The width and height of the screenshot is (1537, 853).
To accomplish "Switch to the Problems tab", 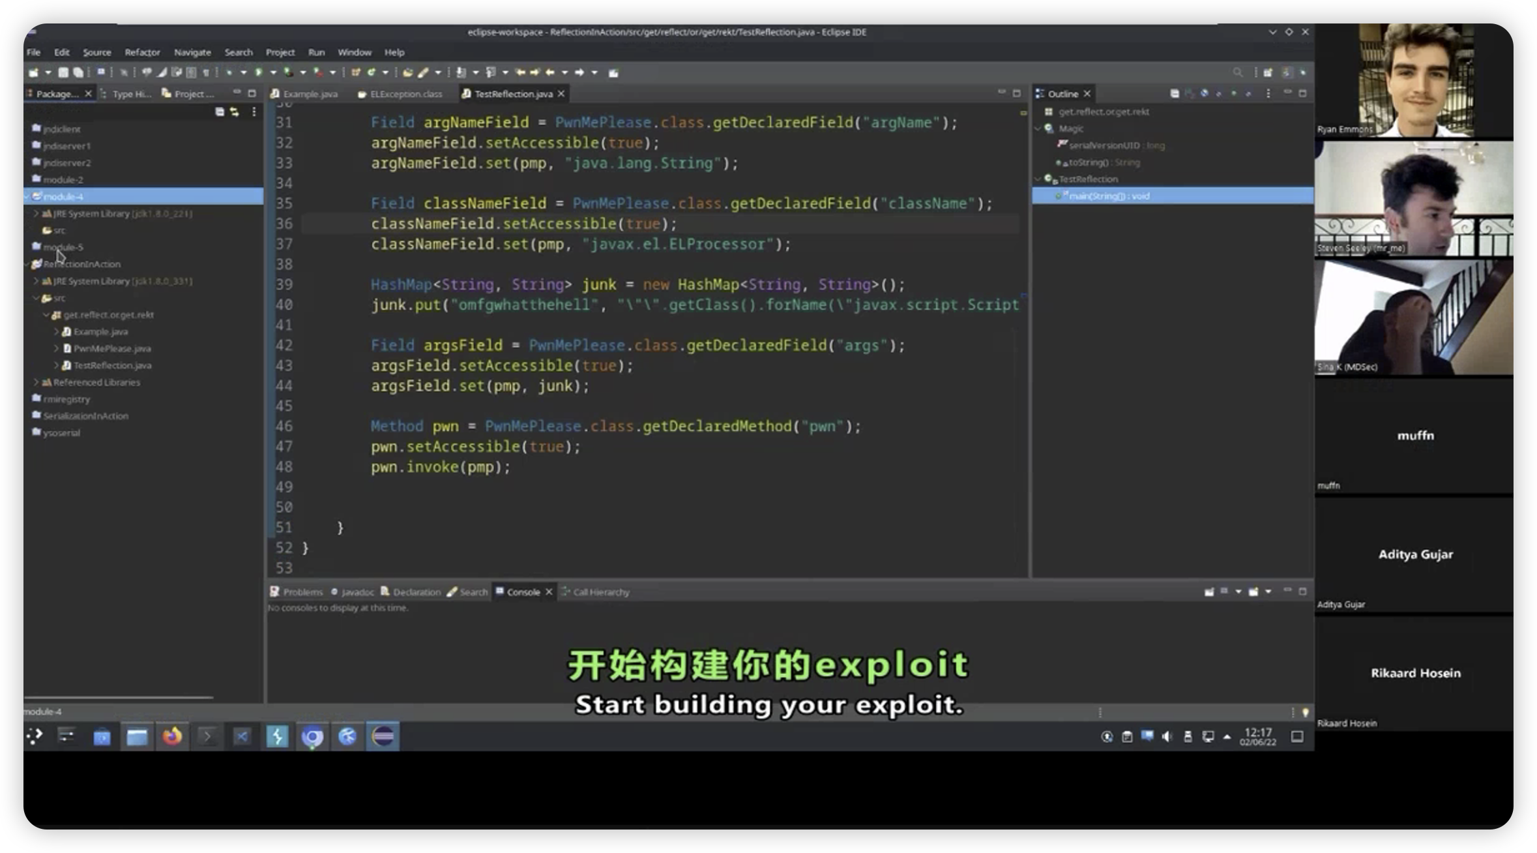I will [x=302, y=592].
